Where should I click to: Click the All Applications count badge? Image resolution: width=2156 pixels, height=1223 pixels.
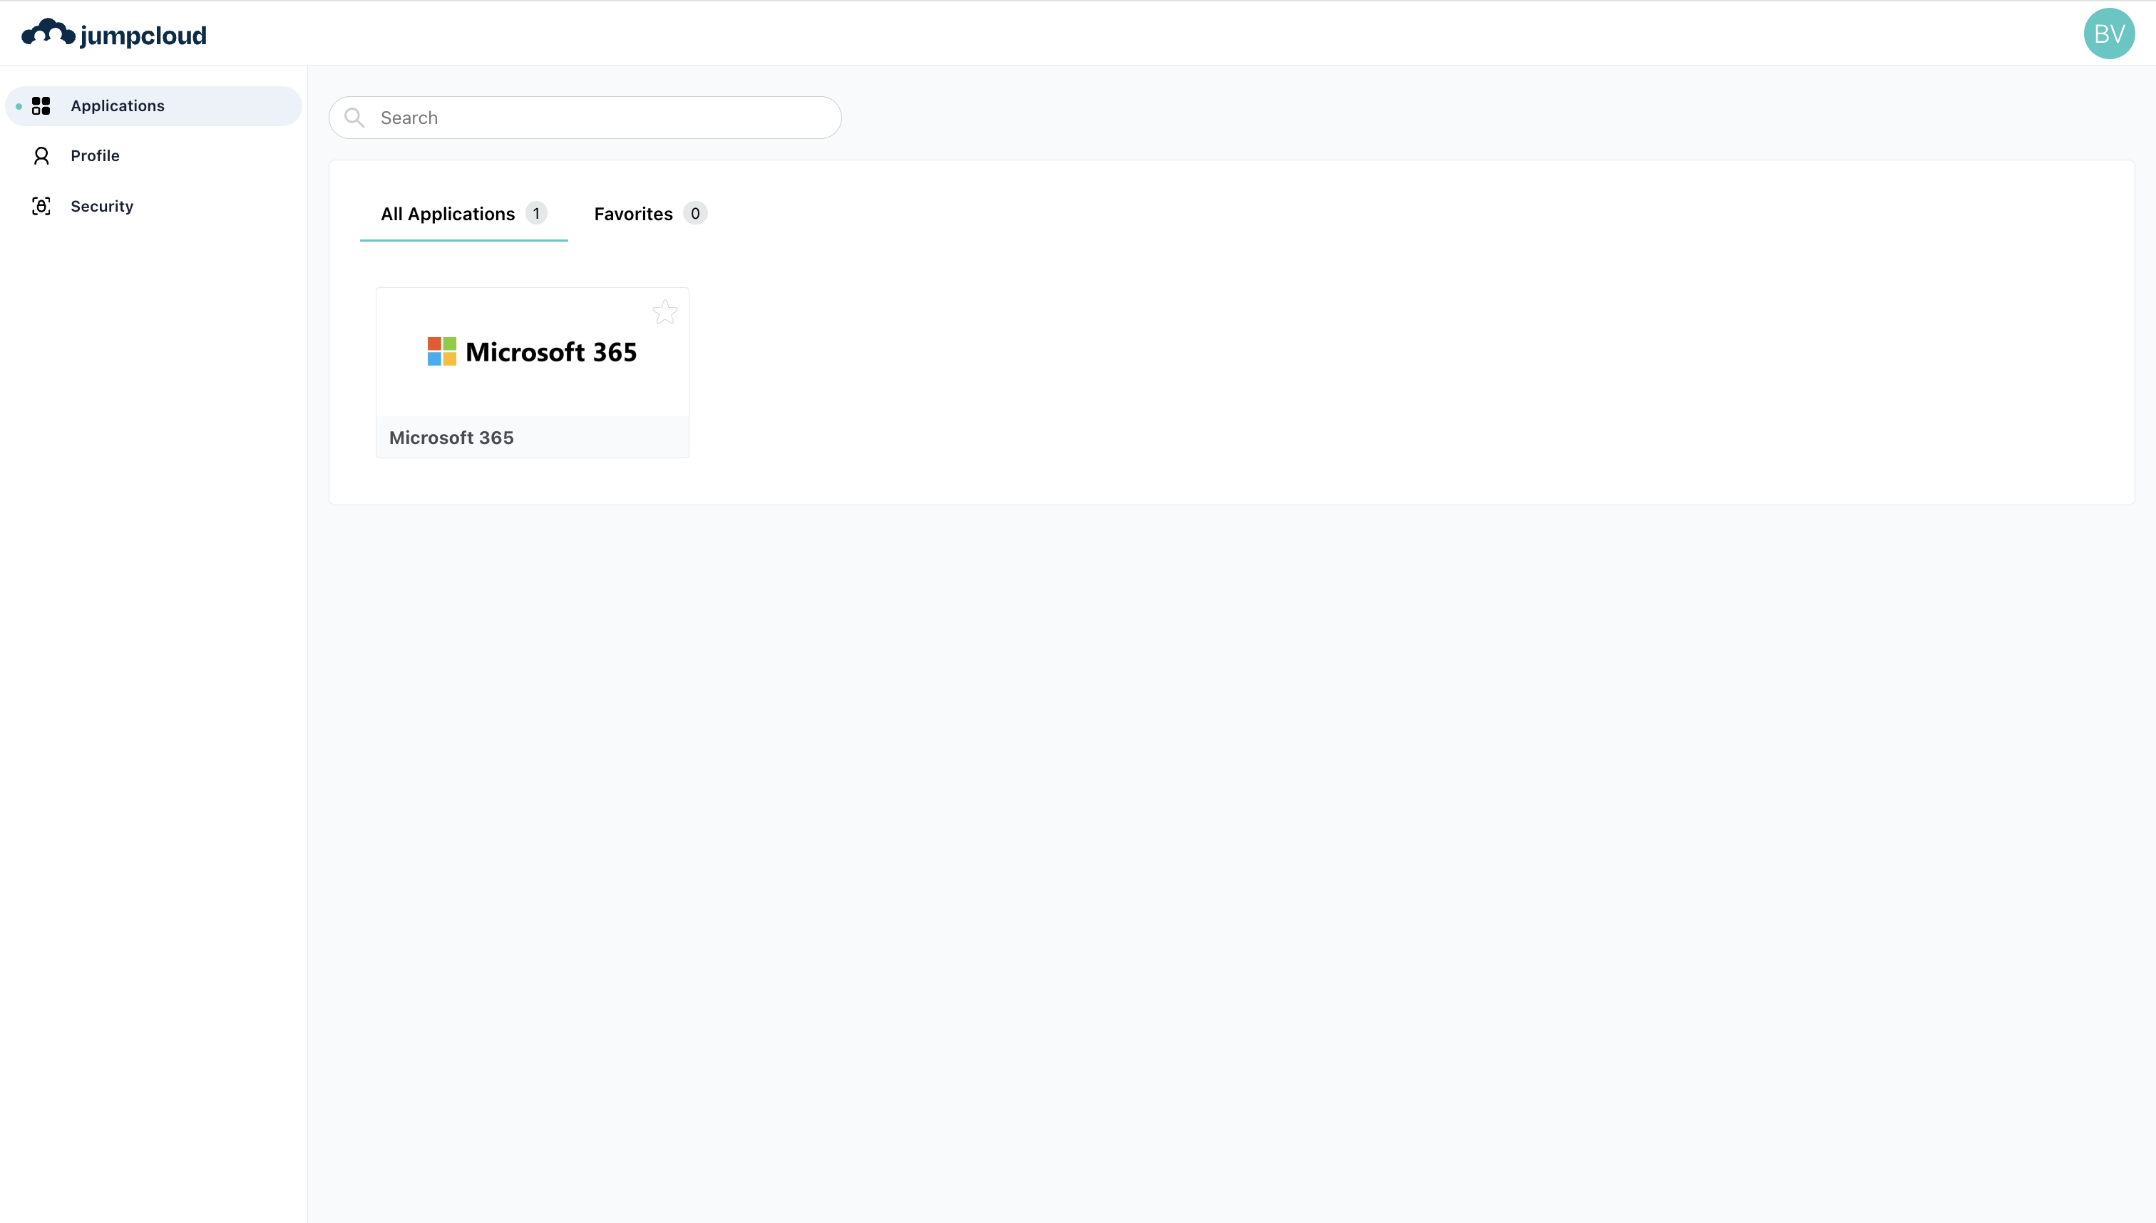pos(536,213)
